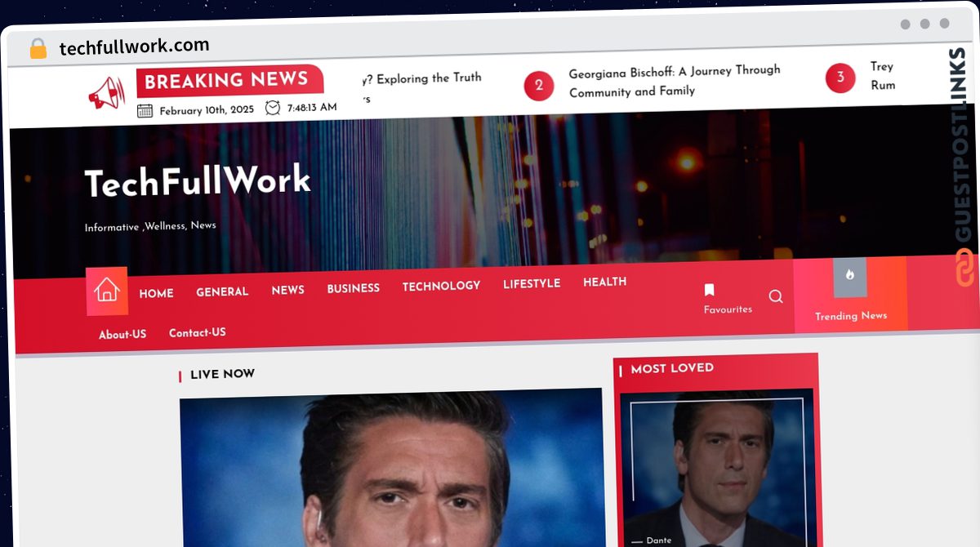Open the large LIVE NOW featured article image

click(x=393, y=468)
